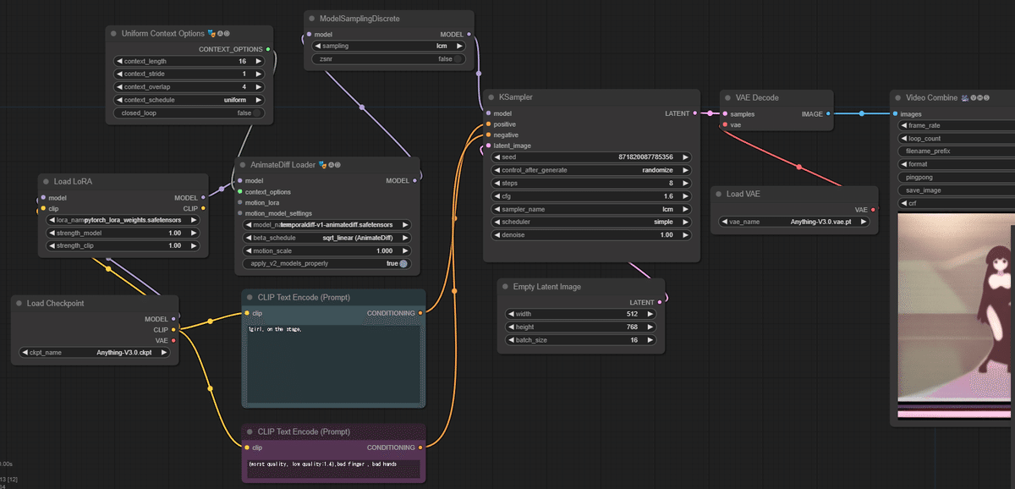The height and width of the screenshot is (489, 1015).
Task: Click the ModelSamplingDiscrete node's collapse dot
Action: tap(310, 18)
